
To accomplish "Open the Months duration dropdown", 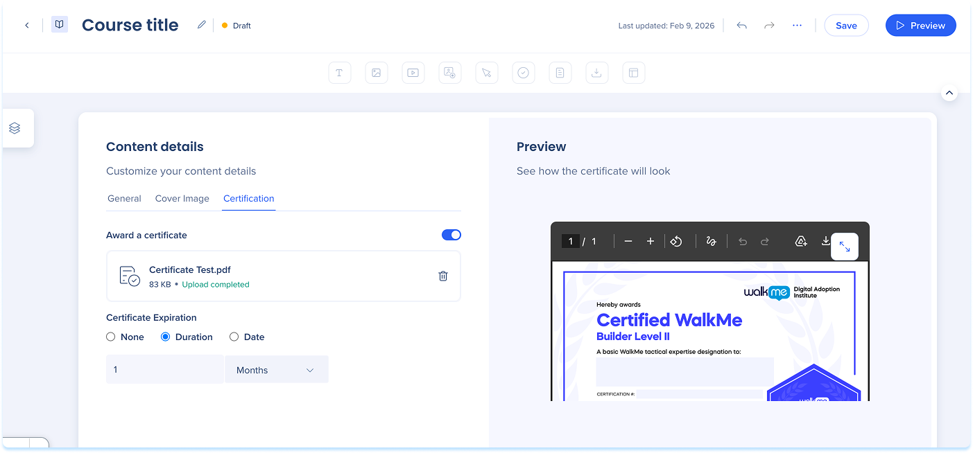I will click(x=276, y=370).
